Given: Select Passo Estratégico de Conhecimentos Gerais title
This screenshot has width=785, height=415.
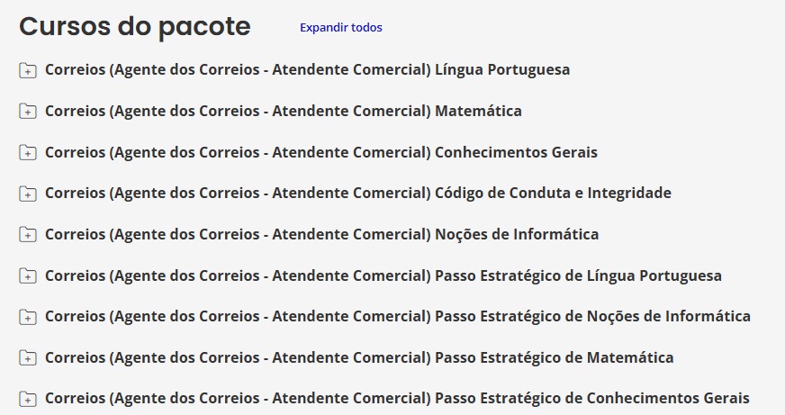Looking at the screenshot, I should coord(398,399).
